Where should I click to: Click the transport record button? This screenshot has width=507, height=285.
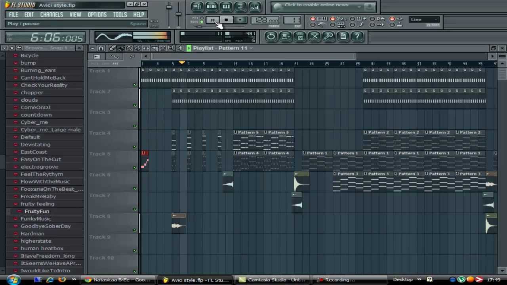tap(240, 20)
